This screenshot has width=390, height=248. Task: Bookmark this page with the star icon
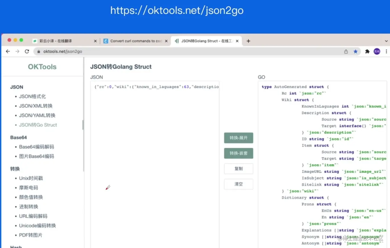pos(355,51)
